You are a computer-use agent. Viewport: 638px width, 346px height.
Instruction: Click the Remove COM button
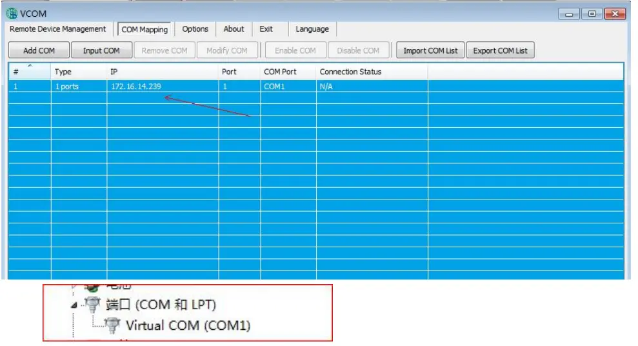(x=164, y=50)
